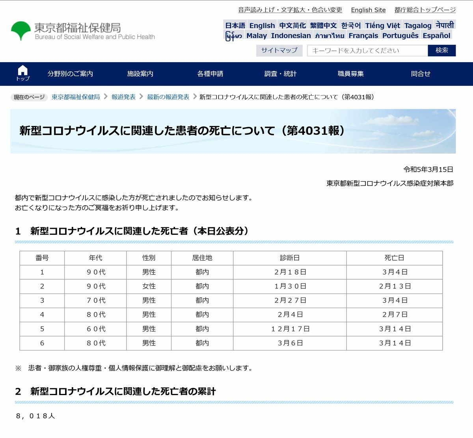Click the 年代 column header
The width and height of the screenshot is (473, 438).
(x=95, y=258)
